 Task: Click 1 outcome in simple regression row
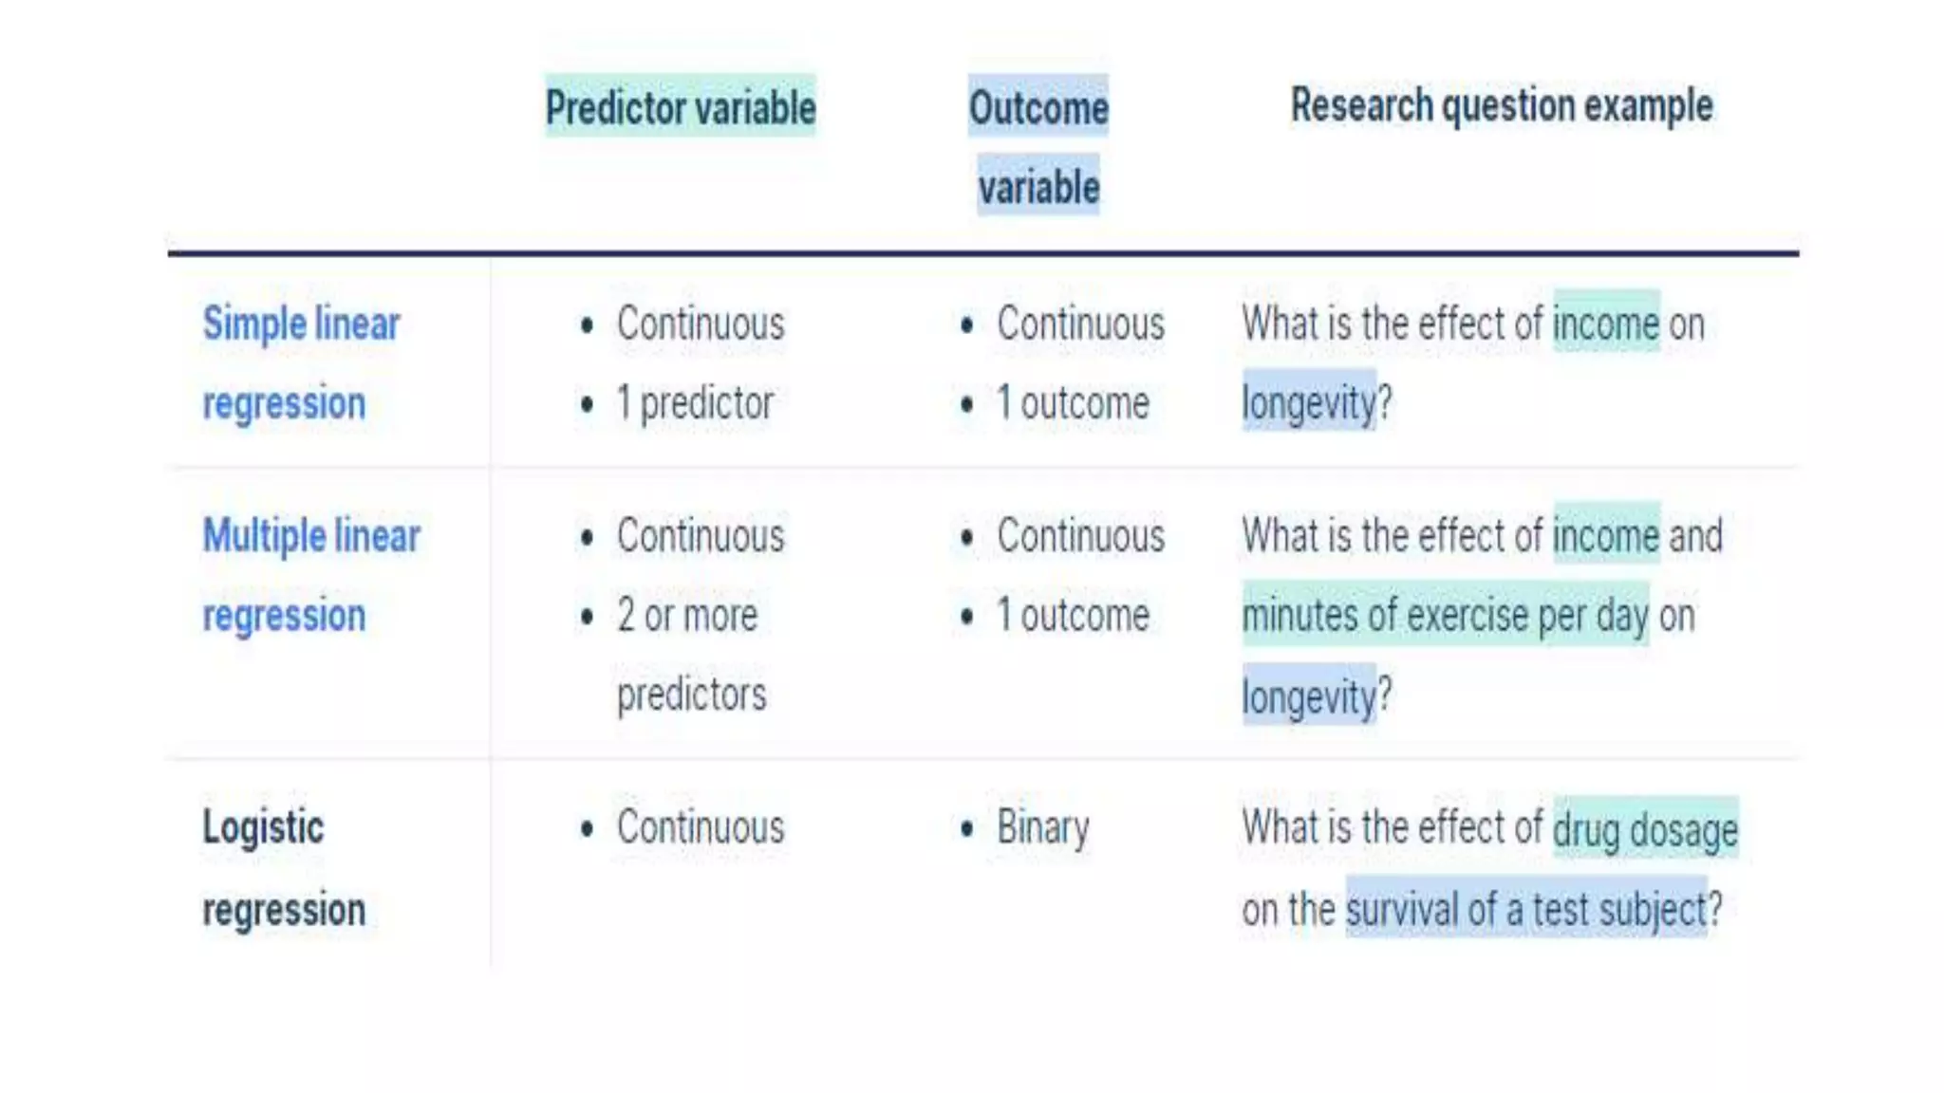point(1073,404)
